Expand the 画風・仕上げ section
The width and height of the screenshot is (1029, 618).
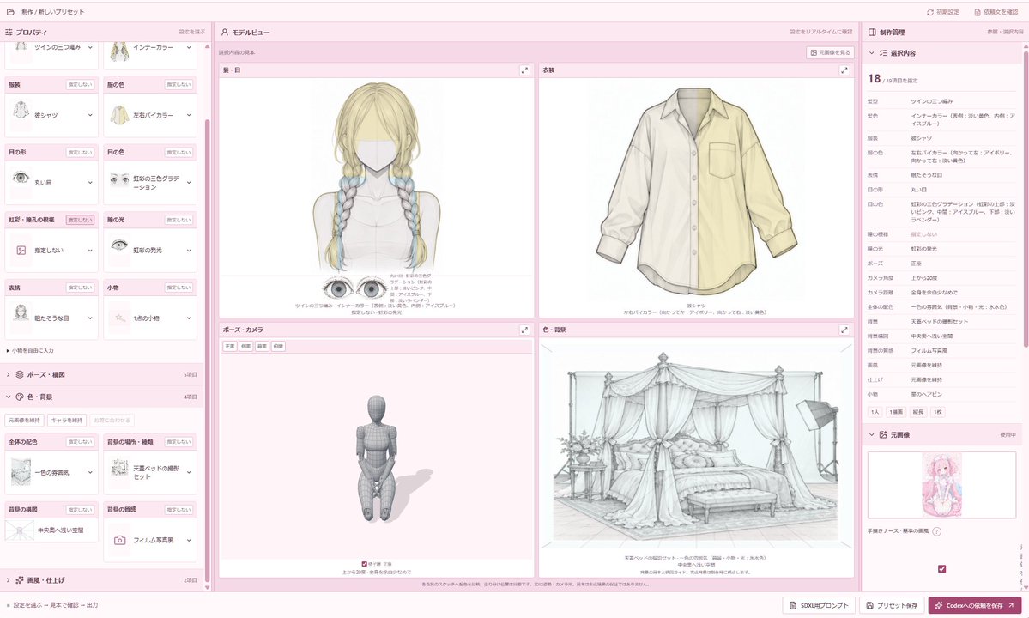click(102, 580)
